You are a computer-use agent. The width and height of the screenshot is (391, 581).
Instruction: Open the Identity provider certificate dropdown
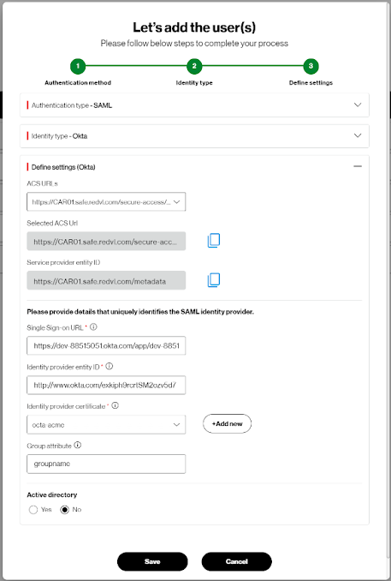(x=106, y=425)
